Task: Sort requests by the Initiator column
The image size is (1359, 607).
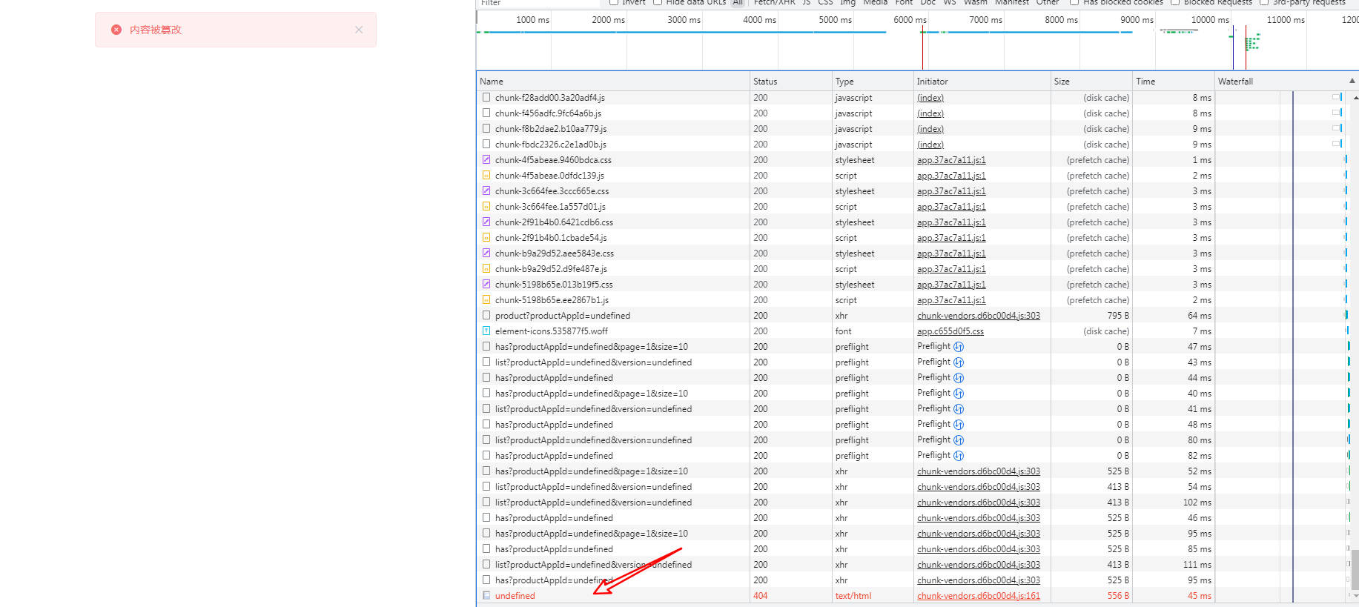Action: pos(982,81)
